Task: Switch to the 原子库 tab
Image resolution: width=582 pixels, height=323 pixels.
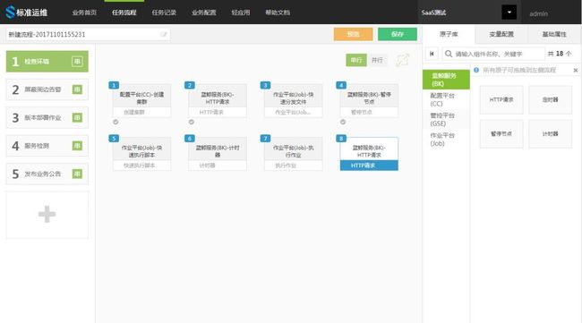Action: [449, 34]
